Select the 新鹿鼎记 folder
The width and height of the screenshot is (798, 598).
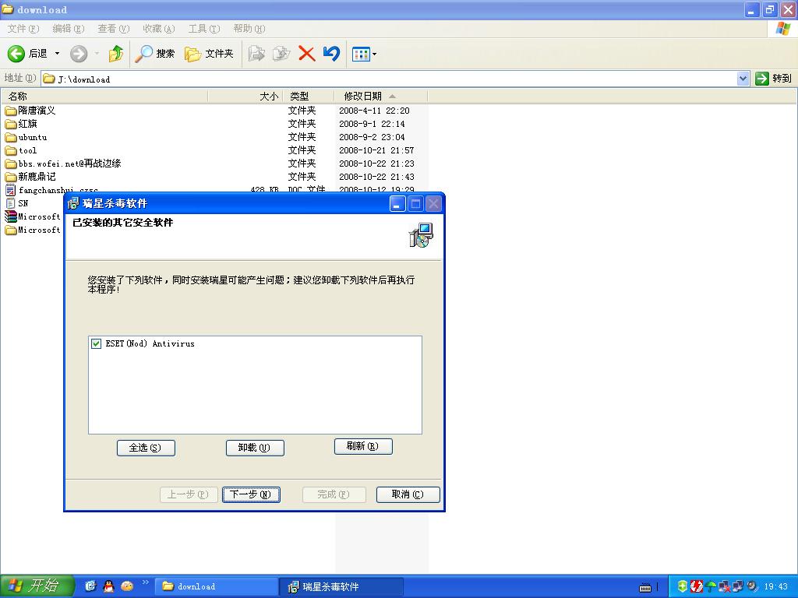point(30,177)
